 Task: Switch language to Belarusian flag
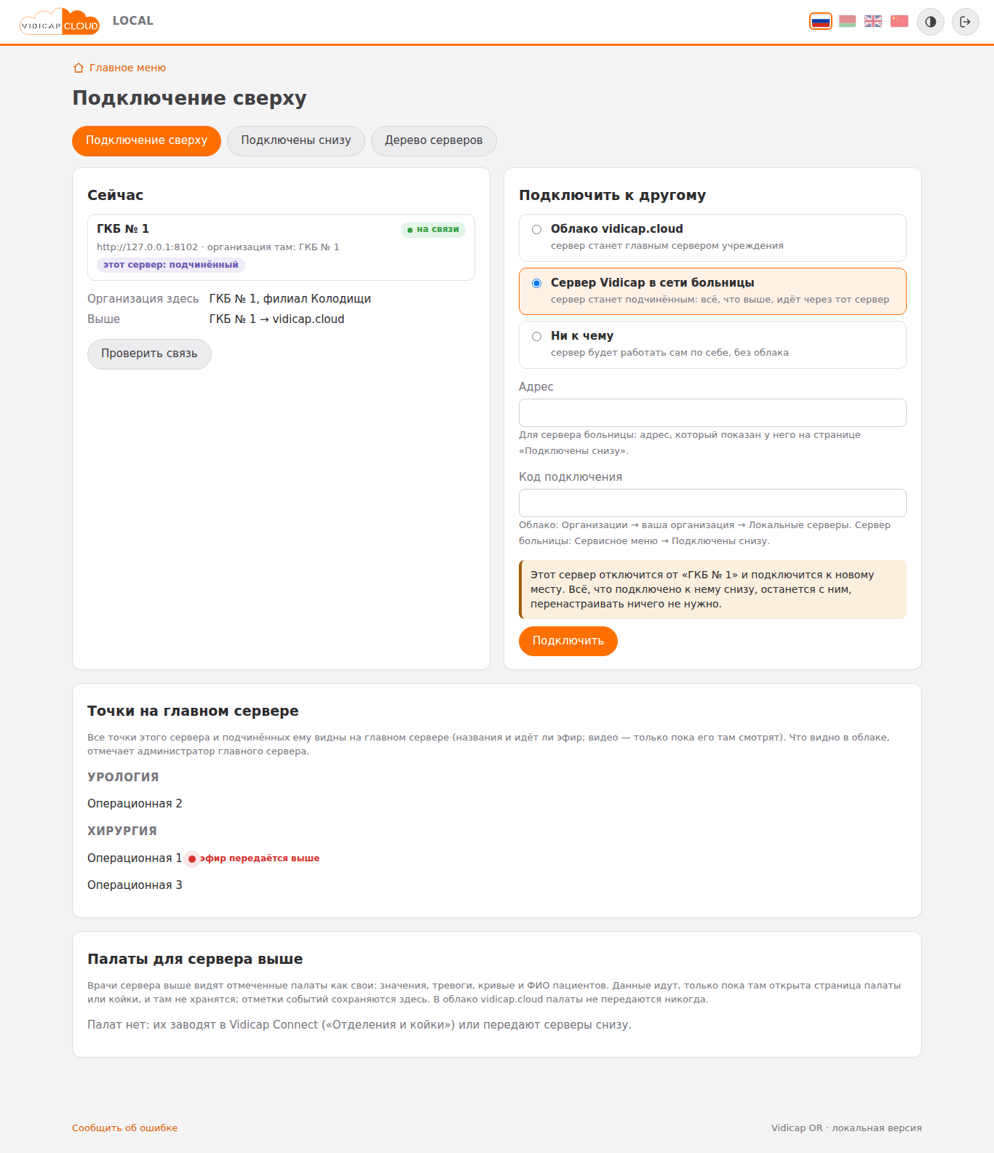point(847,21)
